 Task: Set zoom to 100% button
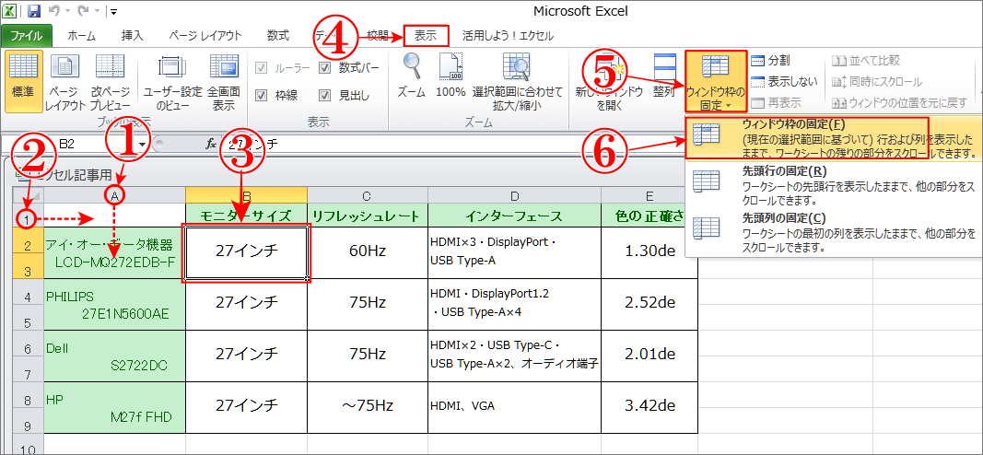coord(451,76)
